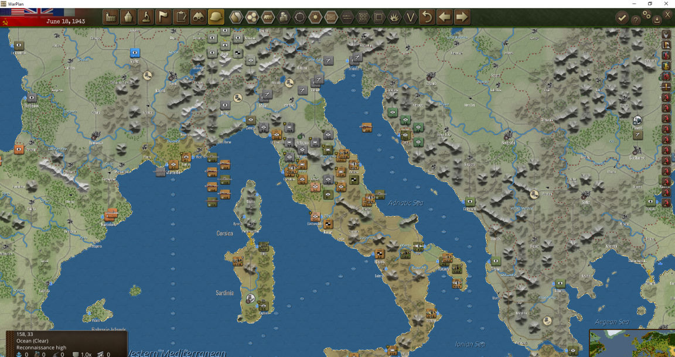Click the Aegean Sea label
The width and height of the screenshot is (675, 357).
pyautogui.click(x=612, y=322)
